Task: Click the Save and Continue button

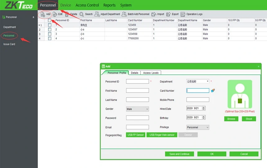Action: pos(179,154)
